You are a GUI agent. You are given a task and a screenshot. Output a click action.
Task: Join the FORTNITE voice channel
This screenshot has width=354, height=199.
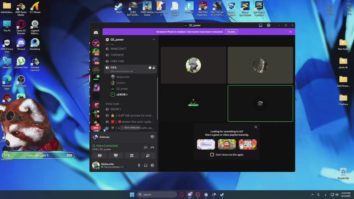pos(130,55)
